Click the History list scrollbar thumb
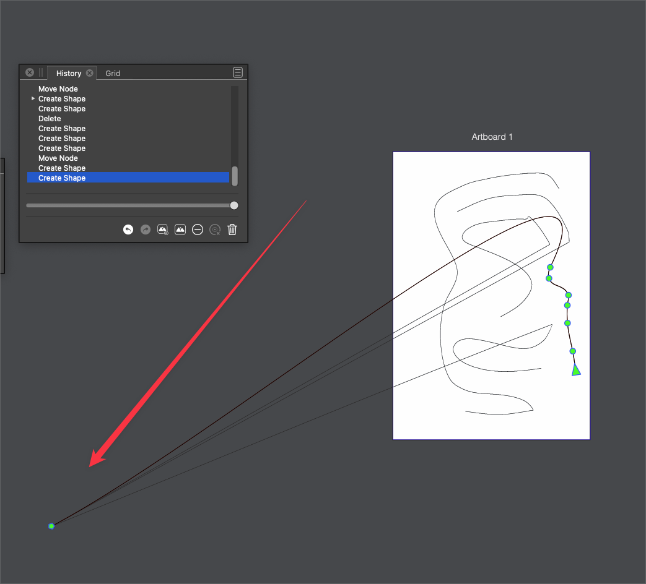 [x=235, y=176]
